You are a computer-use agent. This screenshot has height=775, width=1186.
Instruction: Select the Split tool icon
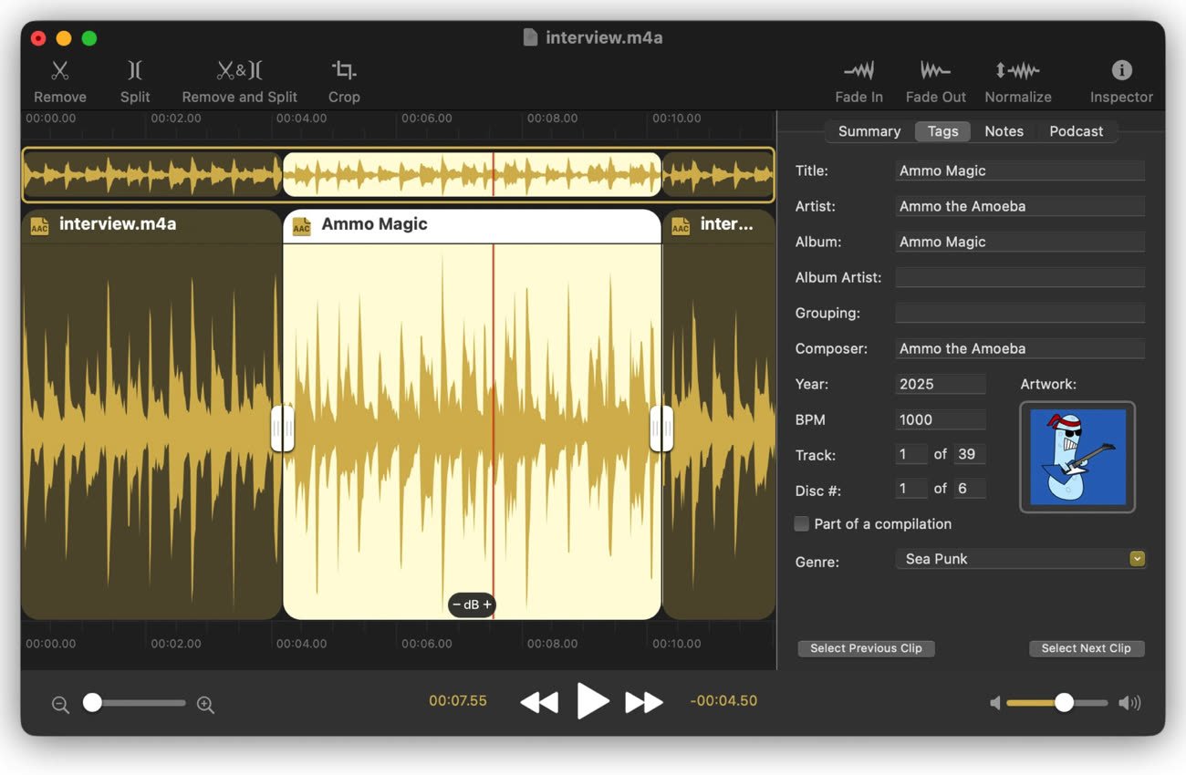pos(135,71)
